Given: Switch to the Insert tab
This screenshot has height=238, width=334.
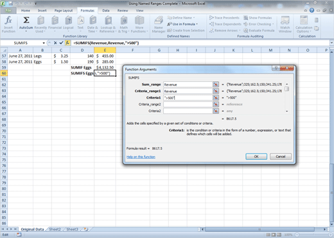Looking at the screenshot, I should pyautogui.click(x=42, y=10).
